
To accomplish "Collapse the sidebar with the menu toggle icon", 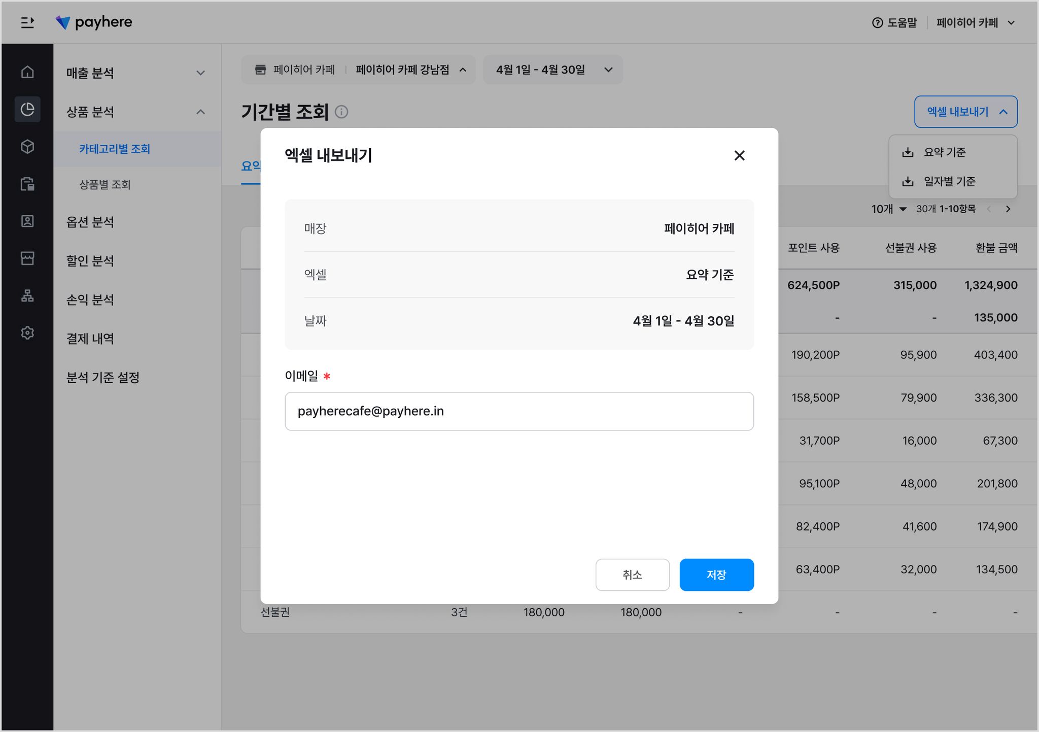I will click(27, 22).
